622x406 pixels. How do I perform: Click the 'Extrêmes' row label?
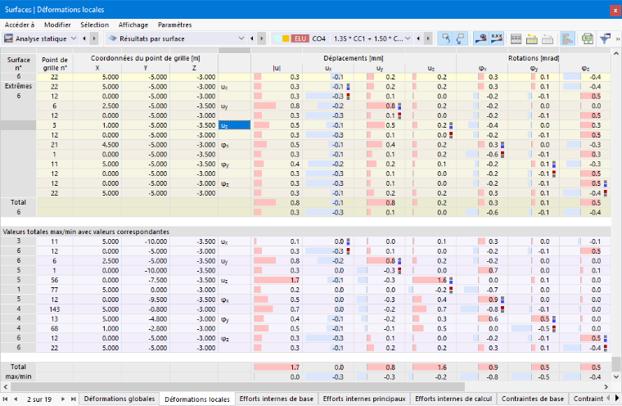point(18,86)
